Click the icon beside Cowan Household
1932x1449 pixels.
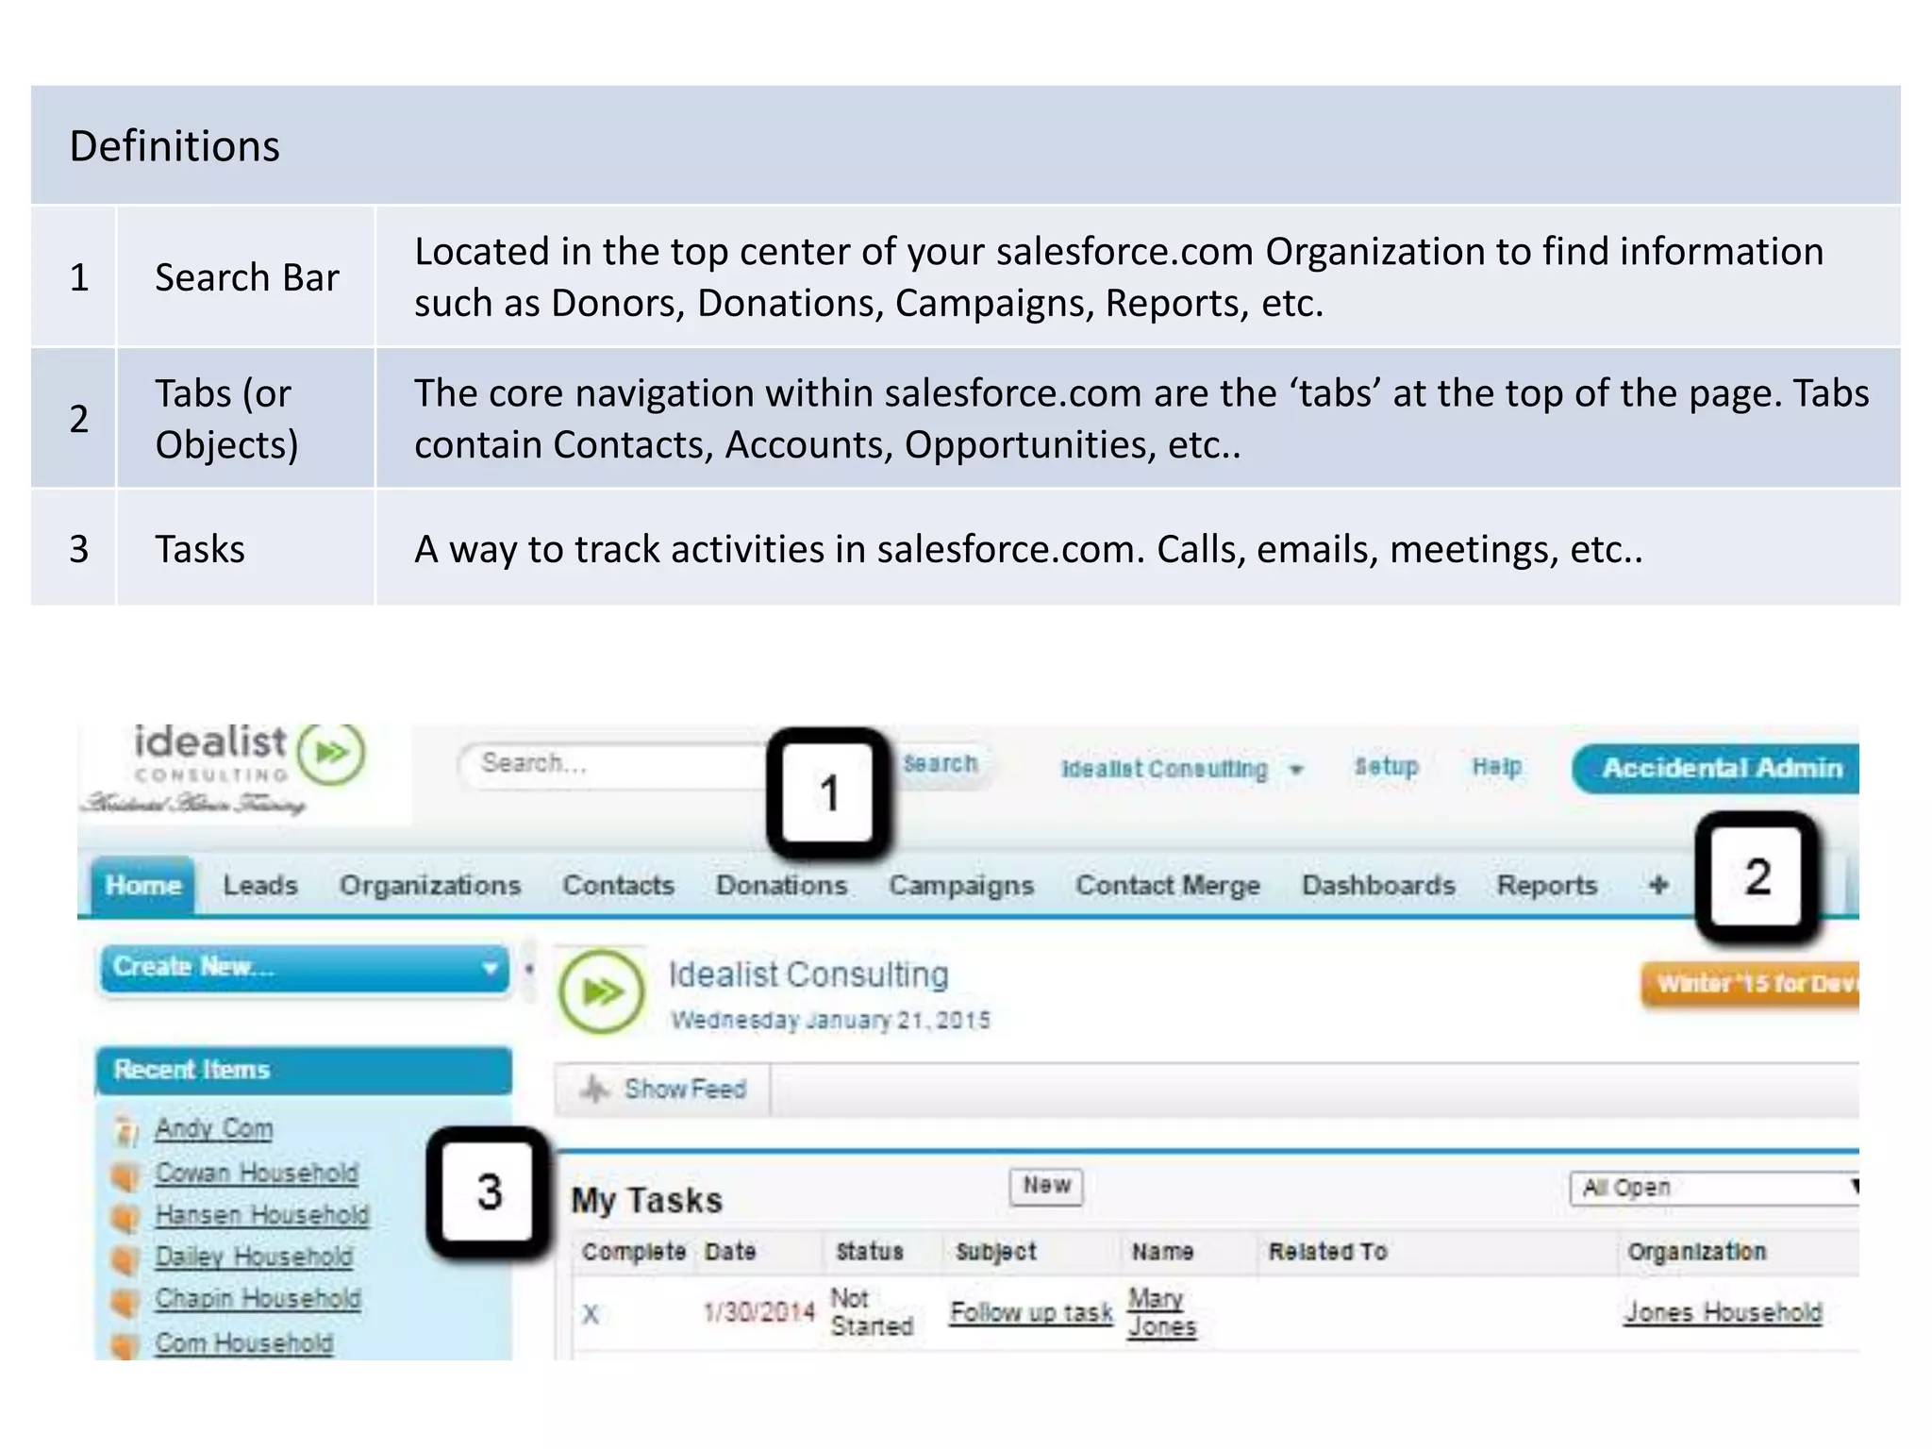(x=125, y=1174)
